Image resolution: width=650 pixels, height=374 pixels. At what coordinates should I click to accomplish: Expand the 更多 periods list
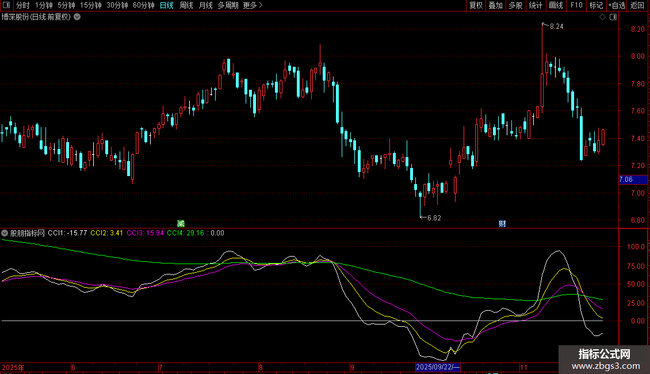point(253,5)
